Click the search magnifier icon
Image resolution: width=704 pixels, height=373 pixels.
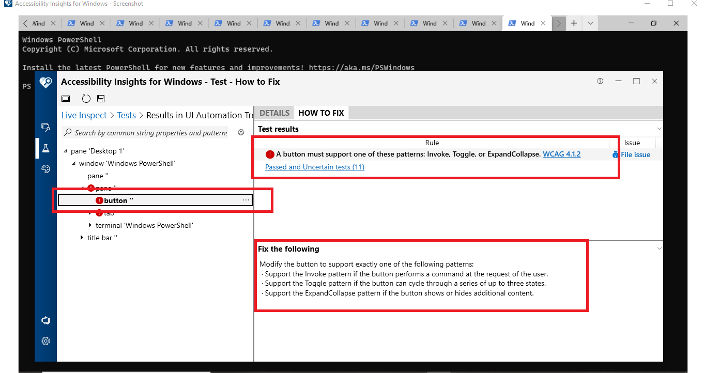pos(68,133)
